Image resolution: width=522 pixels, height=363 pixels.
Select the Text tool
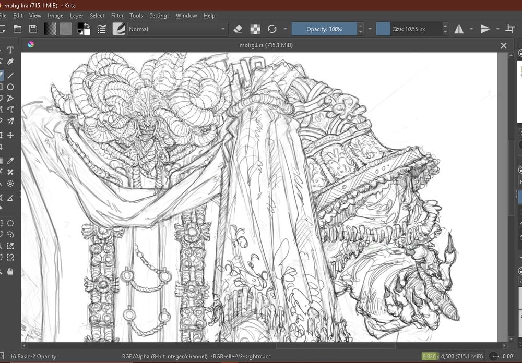pyautogui.click(x=10, y=50)
